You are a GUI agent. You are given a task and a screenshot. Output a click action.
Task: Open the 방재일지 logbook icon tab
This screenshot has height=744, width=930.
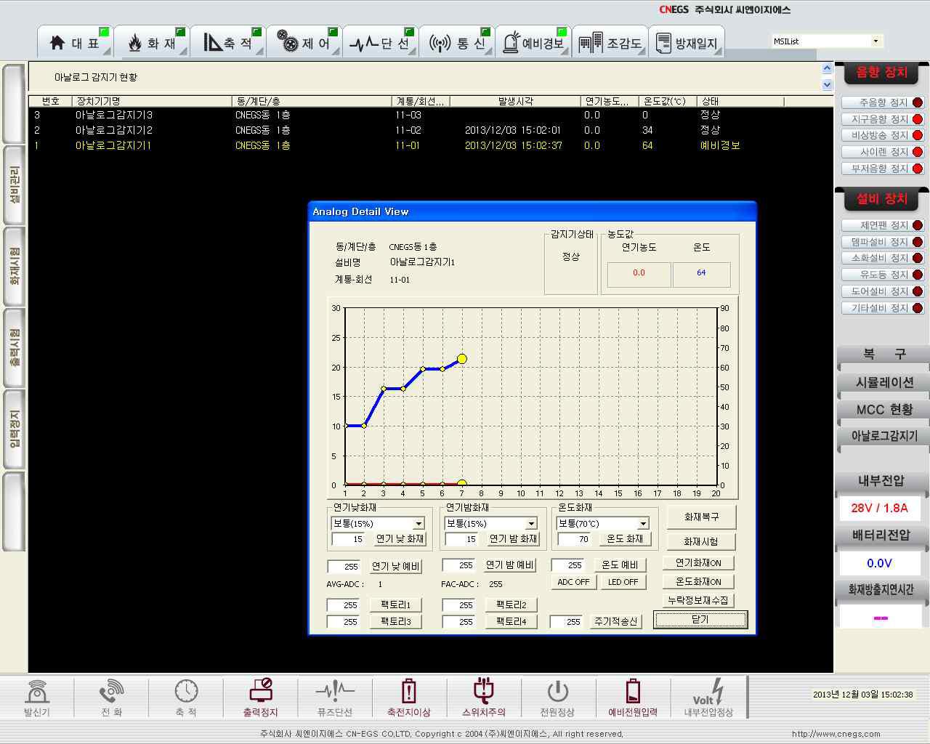686,43
